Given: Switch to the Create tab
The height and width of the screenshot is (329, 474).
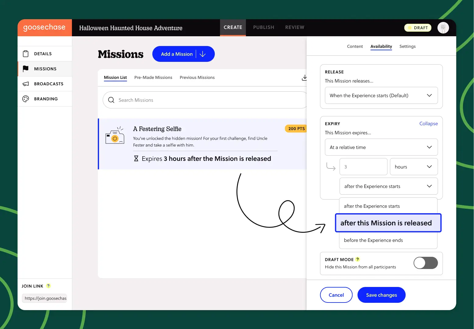Looking at the screenshot, I should pyautogui.click(x=233, y=27).
